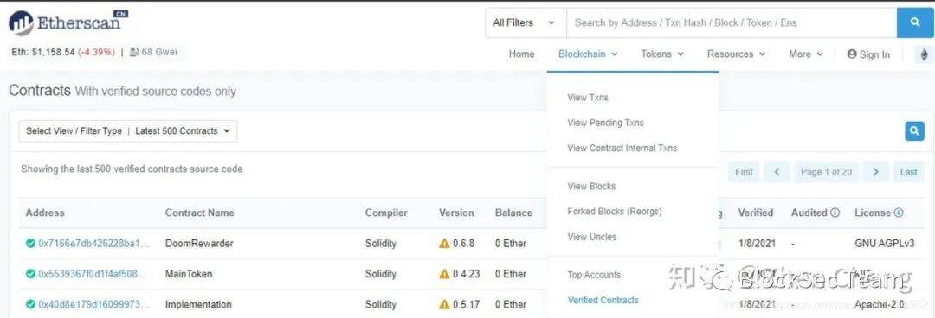Open address 0x40d8e179d16099973...

pos(93,304)
